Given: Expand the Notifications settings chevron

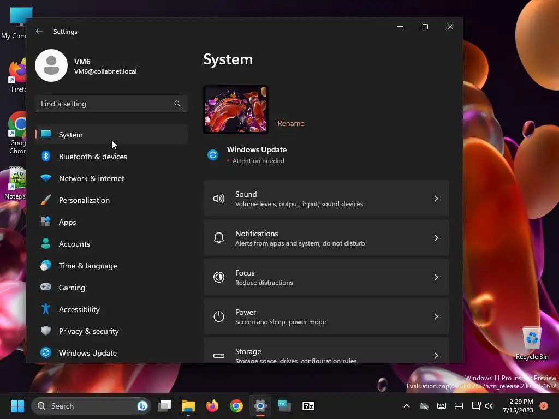Looking at the screenshot, I should (436, 238).
